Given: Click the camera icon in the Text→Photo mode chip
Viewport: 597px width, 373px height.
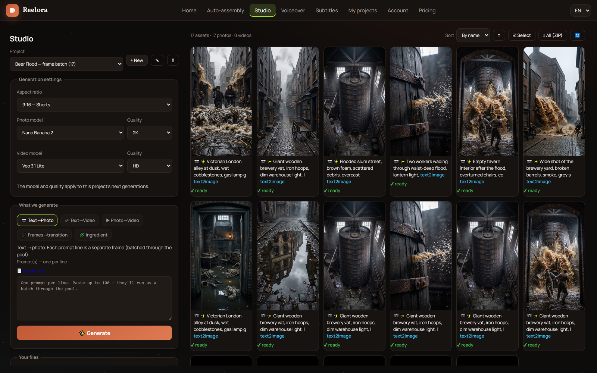Looking at the screenshot, I should coord(24,220).
